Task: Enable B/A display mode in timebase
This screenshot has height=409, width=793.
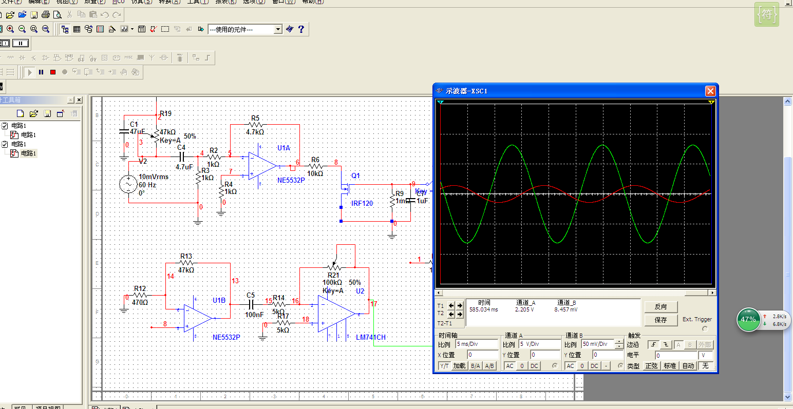Action: [x=476, y=366]
